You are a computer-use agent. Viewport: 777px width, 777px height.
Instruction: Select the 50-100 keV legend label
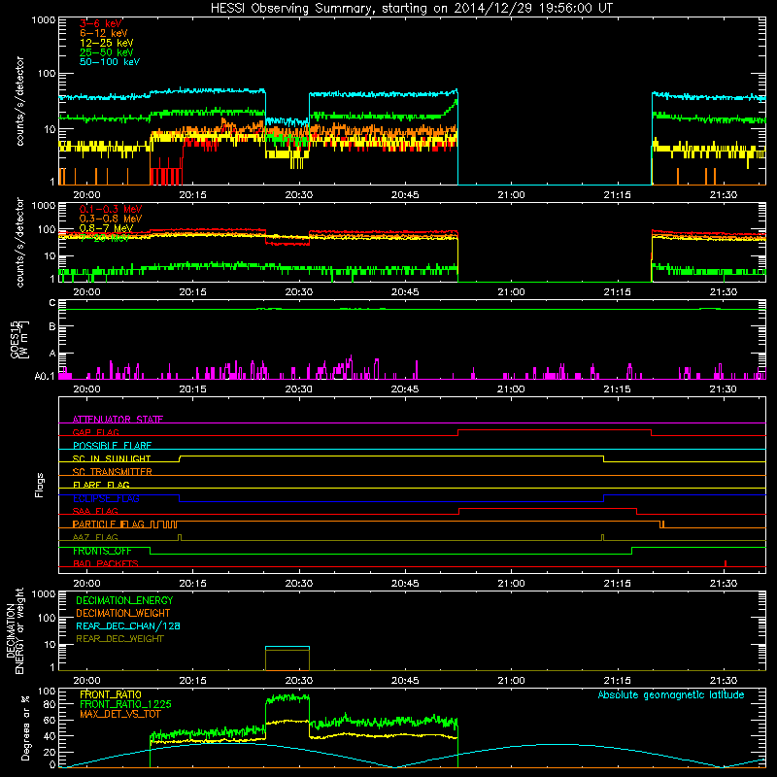point(110,61)
